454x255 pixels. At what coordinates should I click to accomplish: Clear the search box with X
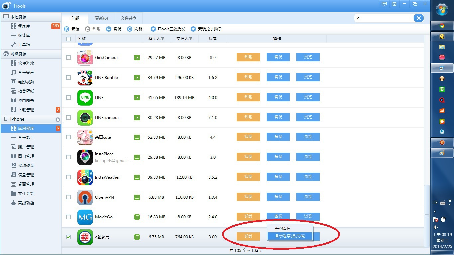[418, 18]
